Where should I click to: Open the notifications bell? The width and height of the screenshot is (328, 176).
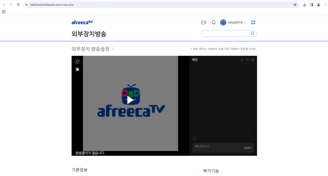pyautogui.click(x=213, y=22)
